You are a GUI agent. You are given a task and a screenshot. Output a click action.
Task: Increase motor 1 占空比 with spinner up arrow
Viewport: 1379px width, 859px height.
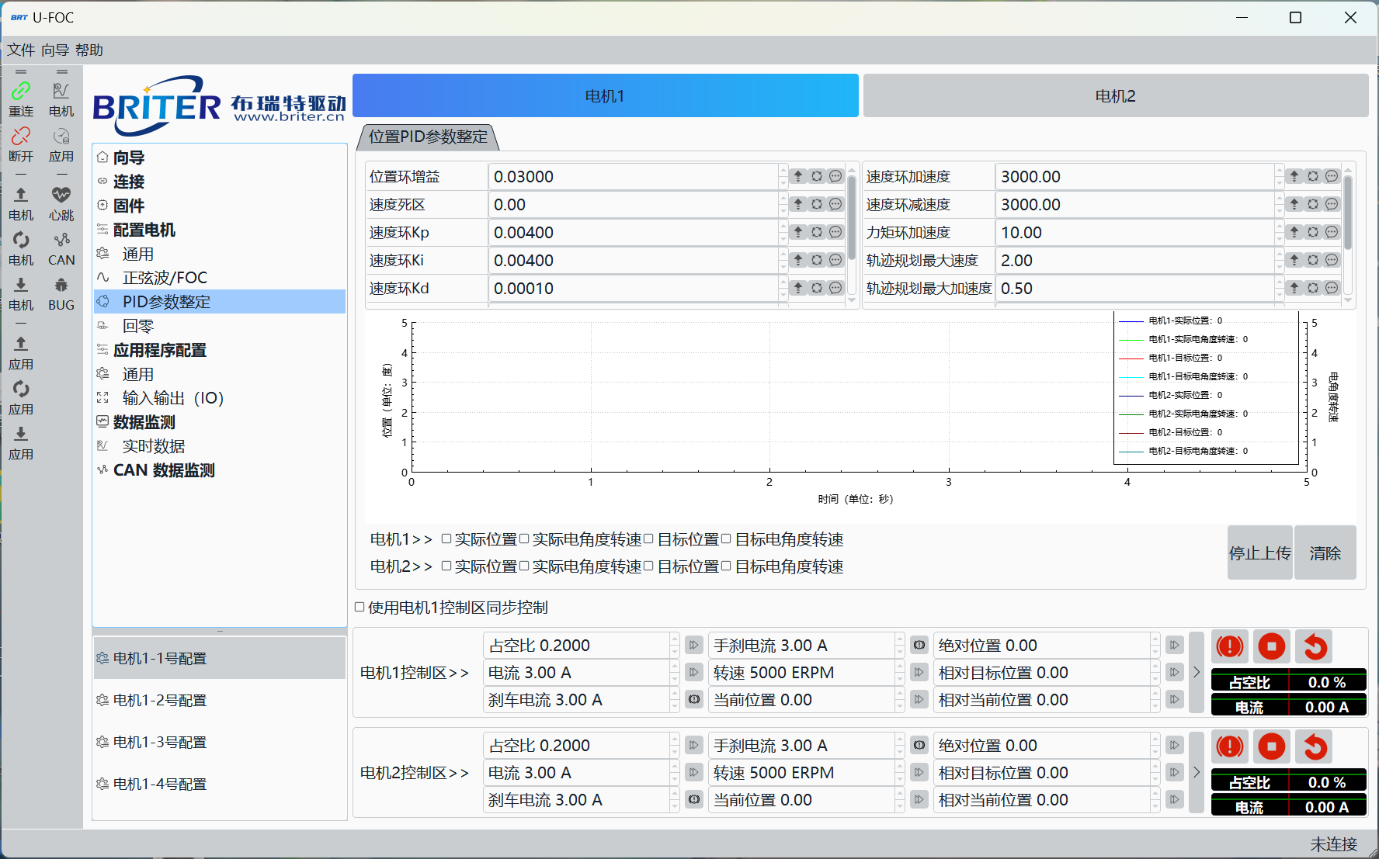tap(675, 639)
